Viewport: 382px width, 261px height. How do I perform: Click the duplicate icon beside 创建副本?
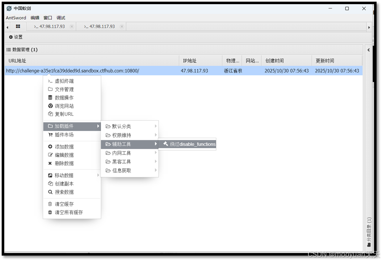click(x=50, y=184)
